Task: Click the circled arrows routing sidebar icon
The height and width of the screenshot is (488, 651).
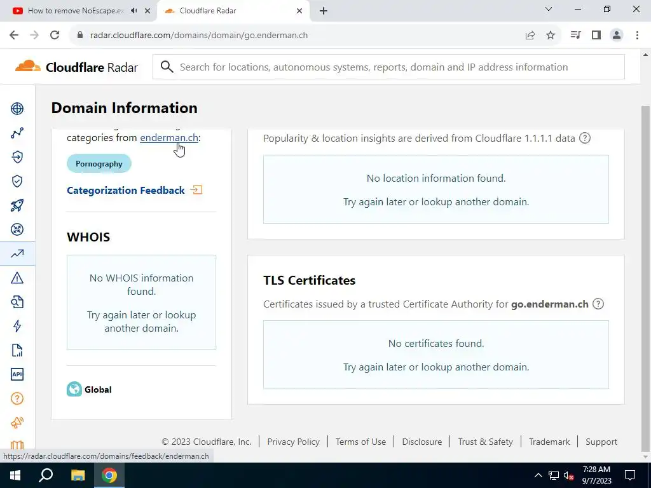Action: point(17,229)
